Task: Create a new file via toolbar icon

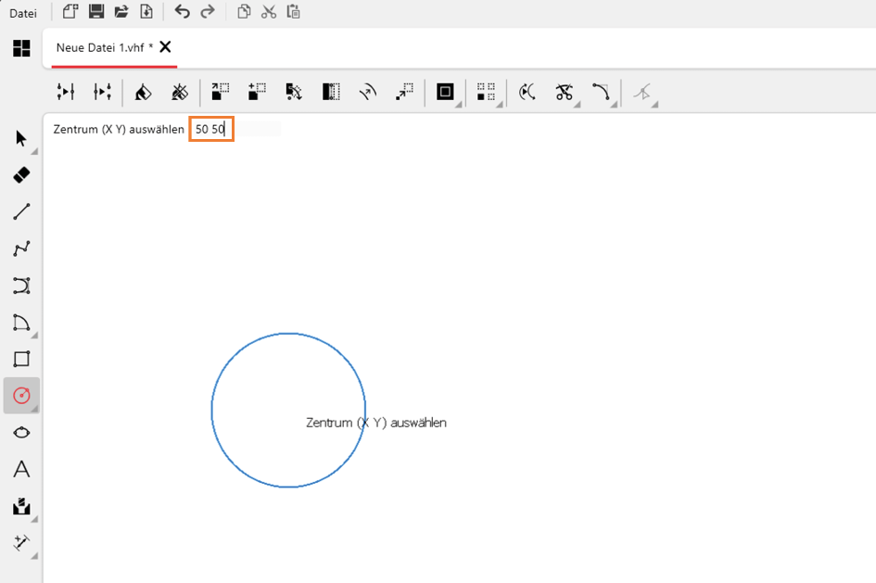Action: tap(70, 12)
